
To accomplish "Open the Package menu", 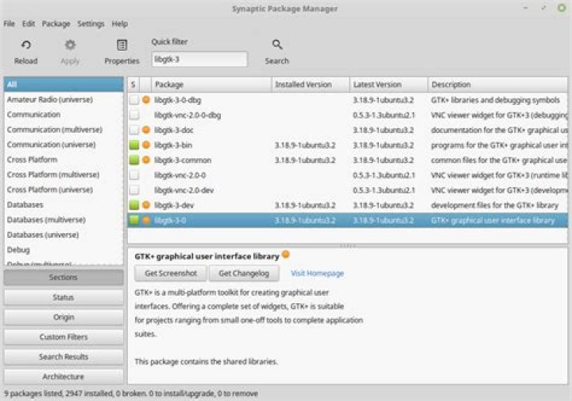I will click(x=56, y=24).
